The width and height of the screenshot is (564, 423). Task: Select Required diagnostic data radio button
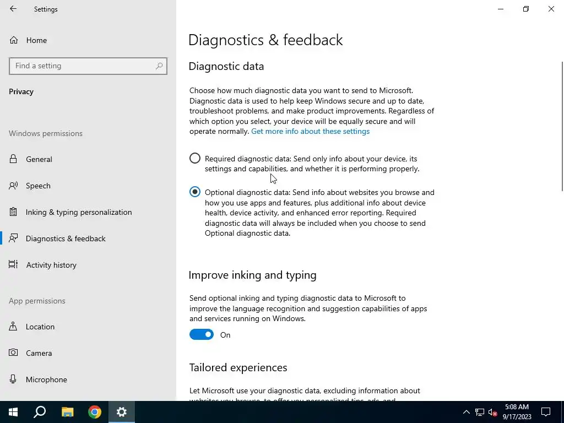coord(195,158)
